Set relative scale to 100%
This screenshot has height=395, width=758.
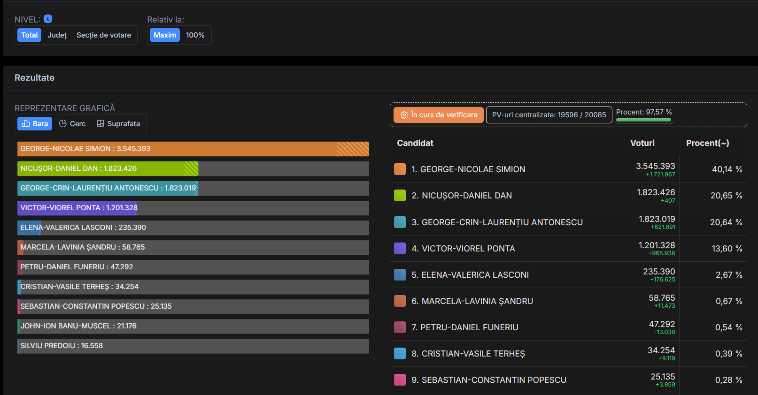click(x=195, y=35)
